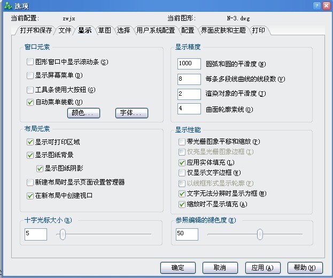Click the greyed-out 仅亮显光栅图象边框 checkbox

coord(182,152)
